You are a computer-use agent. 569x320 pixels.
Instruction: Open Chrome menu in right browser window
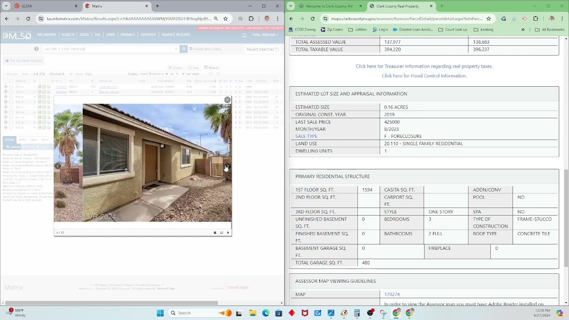[x=562, y=19]
